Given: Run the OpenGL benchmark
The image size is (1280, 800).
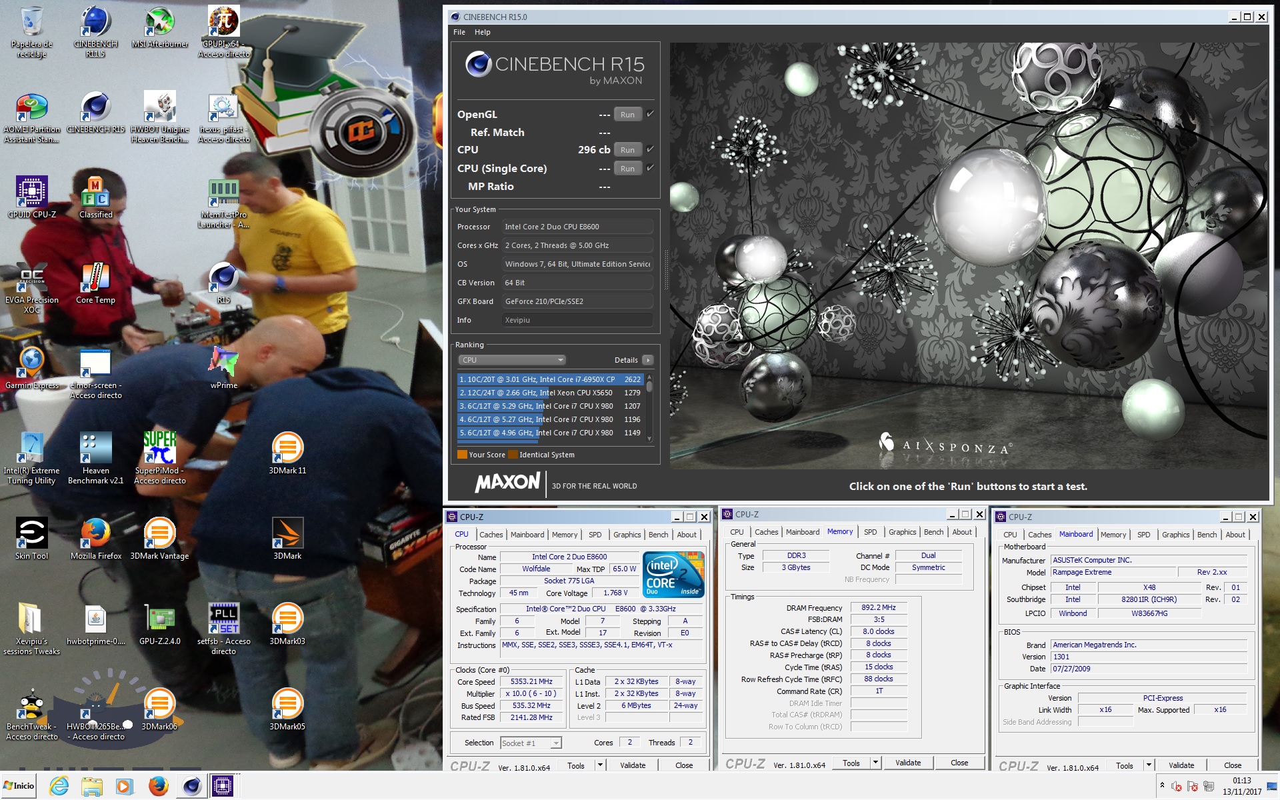Looking at the screenshot, I should coord(627,115).
